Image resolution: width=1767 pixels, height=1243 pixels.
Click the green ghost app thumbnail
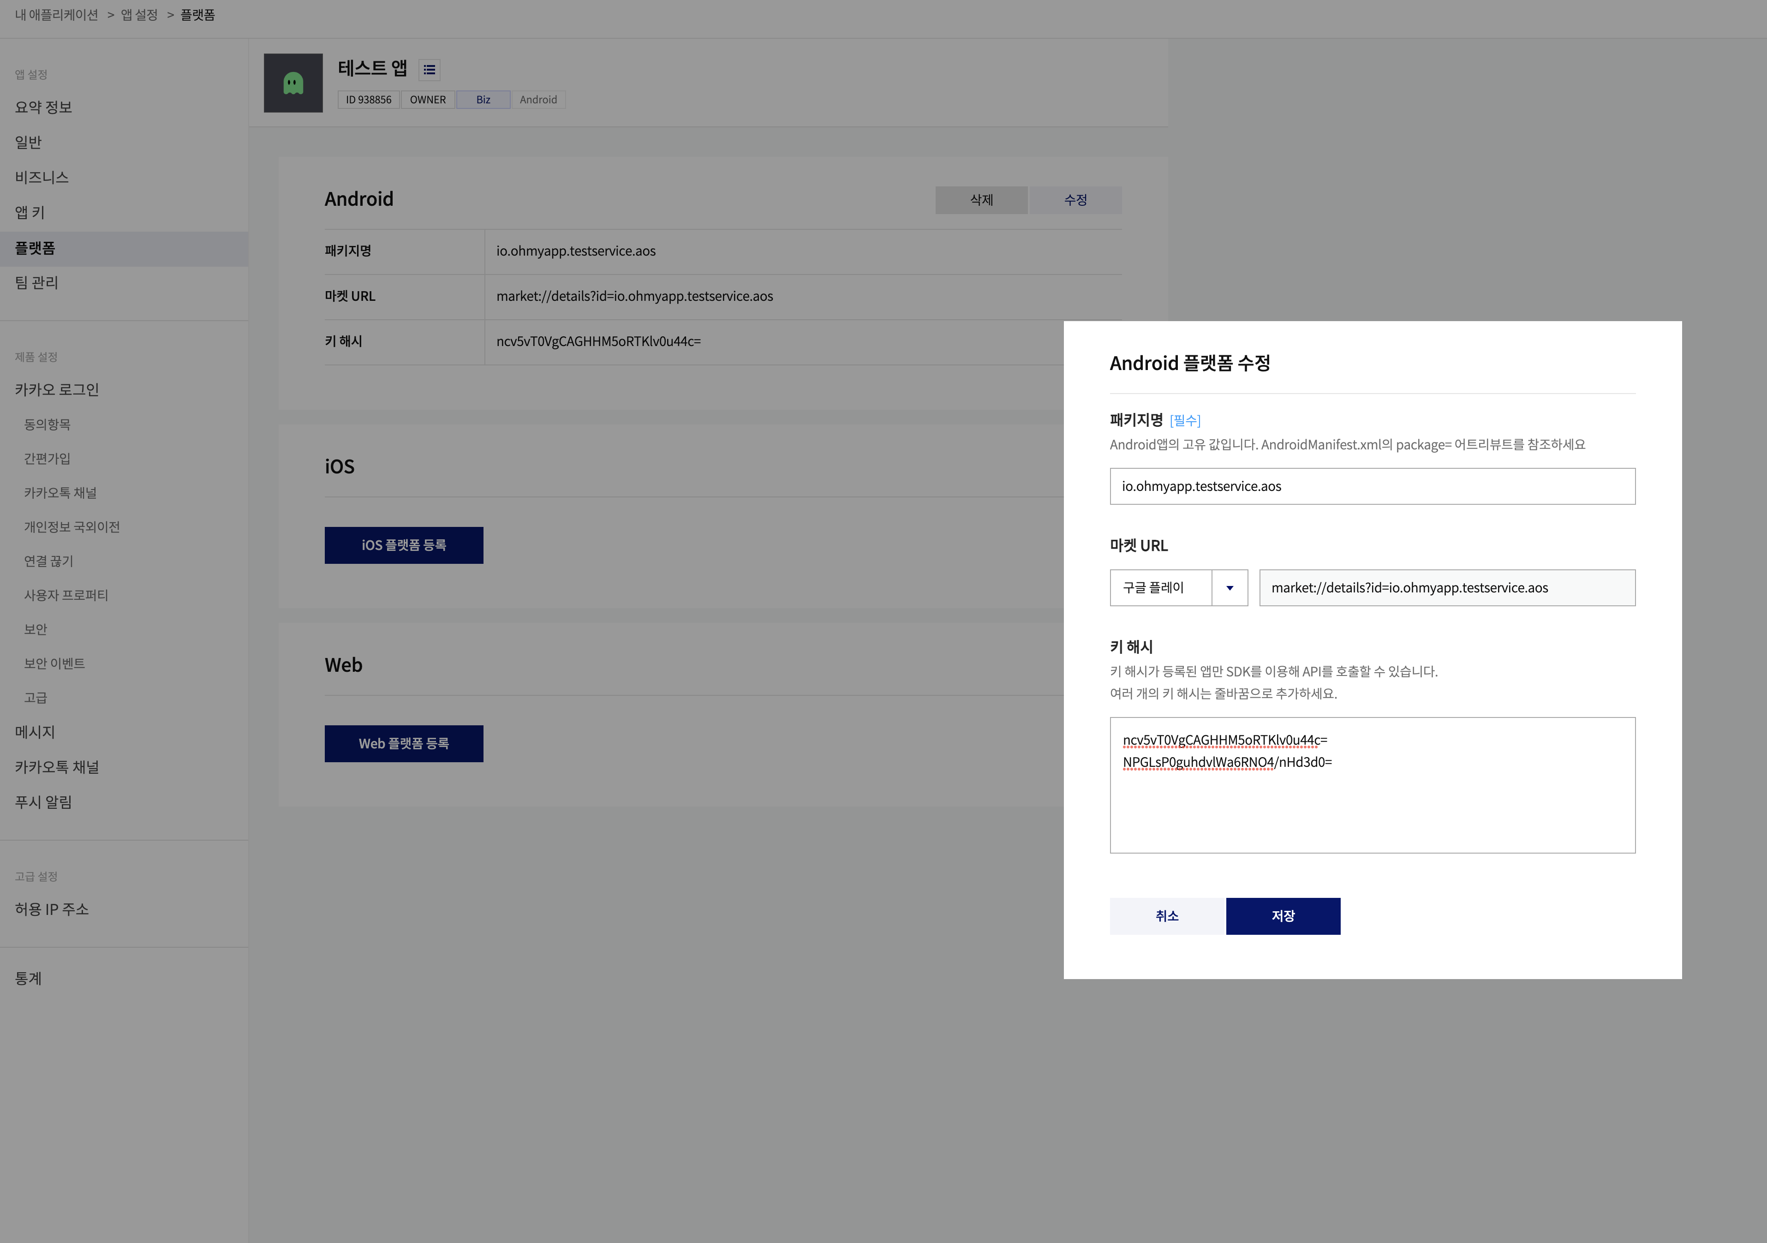(293, 83)
